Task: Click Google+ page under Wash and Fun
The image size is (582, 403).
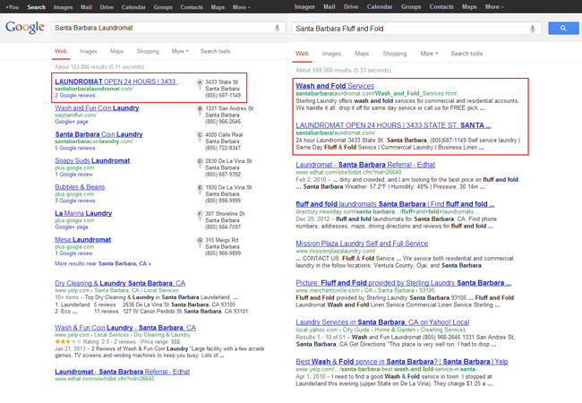Action: tap(72, 122)
